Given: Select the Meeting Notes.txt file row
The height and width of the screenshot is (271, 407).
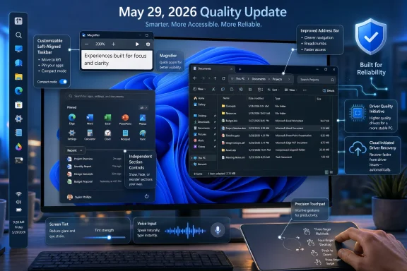Looking at the screenshot, I should click(275, 157).
